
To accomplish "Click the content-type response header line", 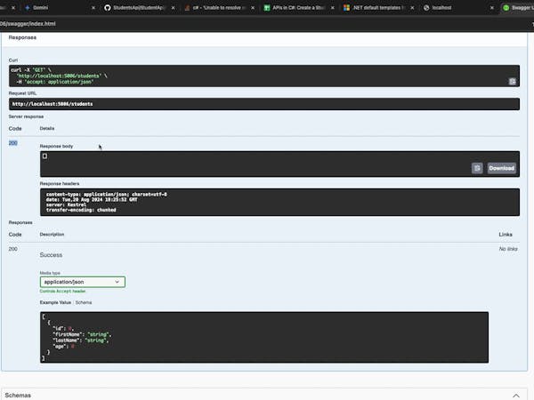I will pyautogui.click(x=107, y=194).
